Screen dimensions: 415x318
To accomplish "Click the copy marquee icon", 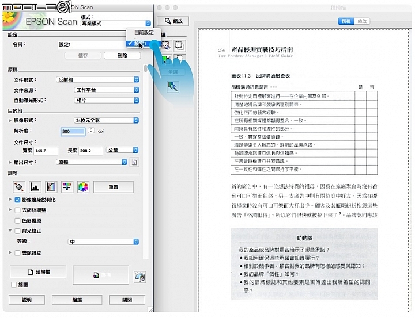I will click(179, 45).
